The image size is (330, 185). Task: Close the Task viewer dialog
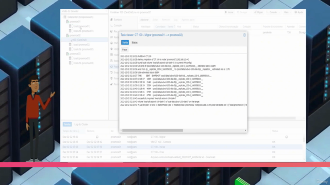[244, 35]
